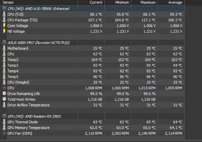Viewport: 202px width, 142px height.
Task: Click the fan icon for GPU Fan (ODN)
Action: pyautogui.click(x=4, y=133)
